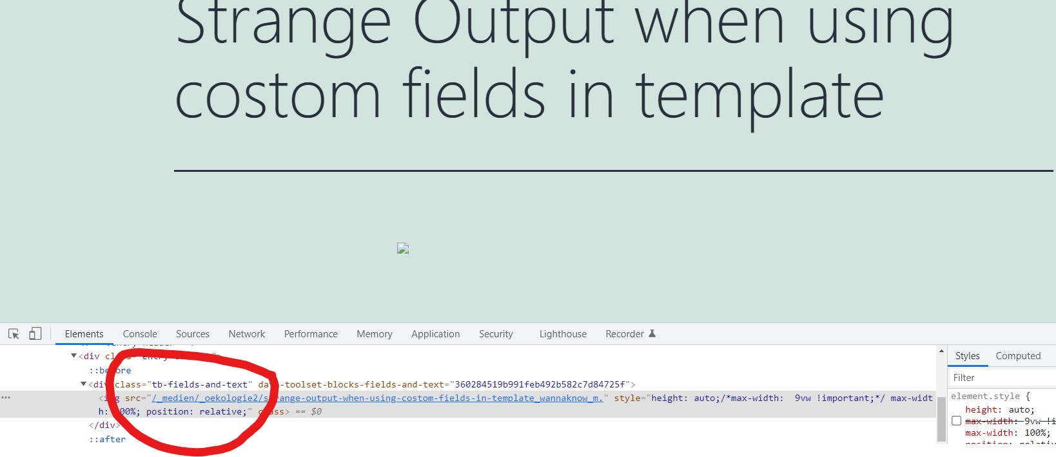Toggle the device toolbar icon
1056x457 pixels.
35,333
